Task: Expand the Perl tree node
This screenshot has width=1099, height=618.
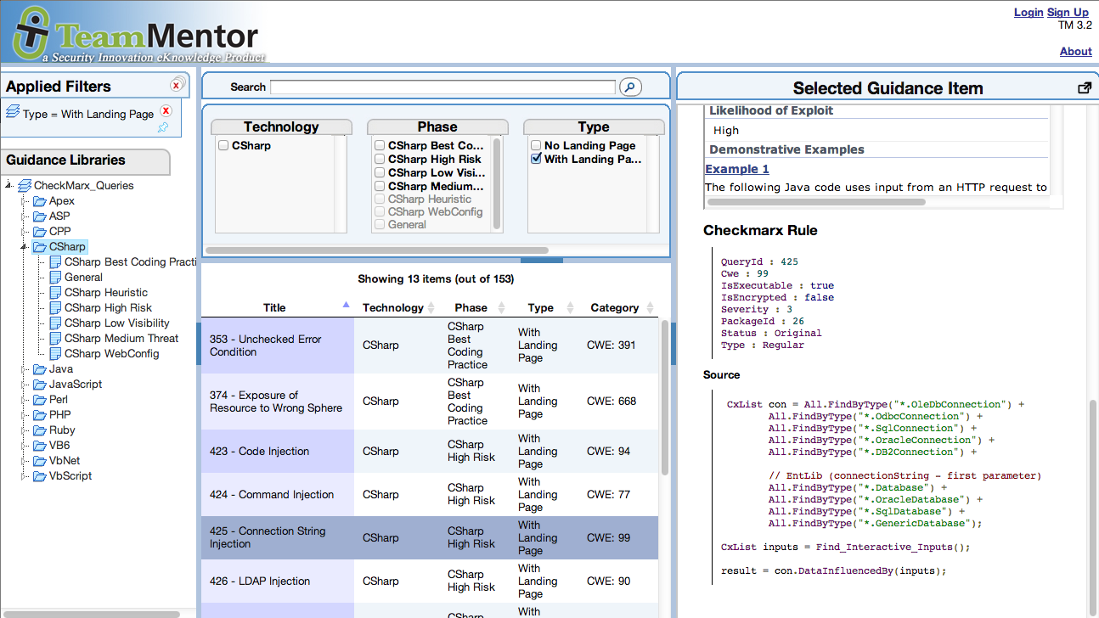Action: click(24, 400)
